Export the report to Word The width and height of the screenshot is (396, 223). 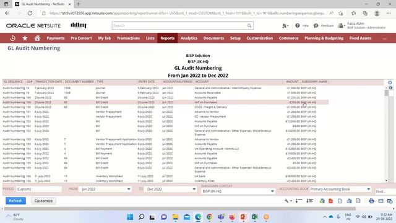[349, 201]
